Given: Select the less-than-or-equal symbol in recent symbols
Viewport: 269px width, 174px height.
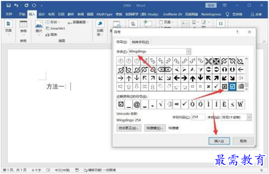Looking at the screenshot, I should (x=232, y=104).
